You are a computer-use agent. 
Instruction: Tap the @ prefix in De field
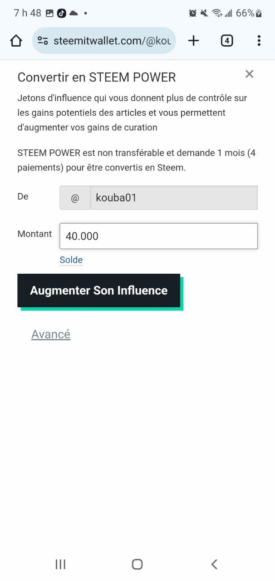pos(75,198)
